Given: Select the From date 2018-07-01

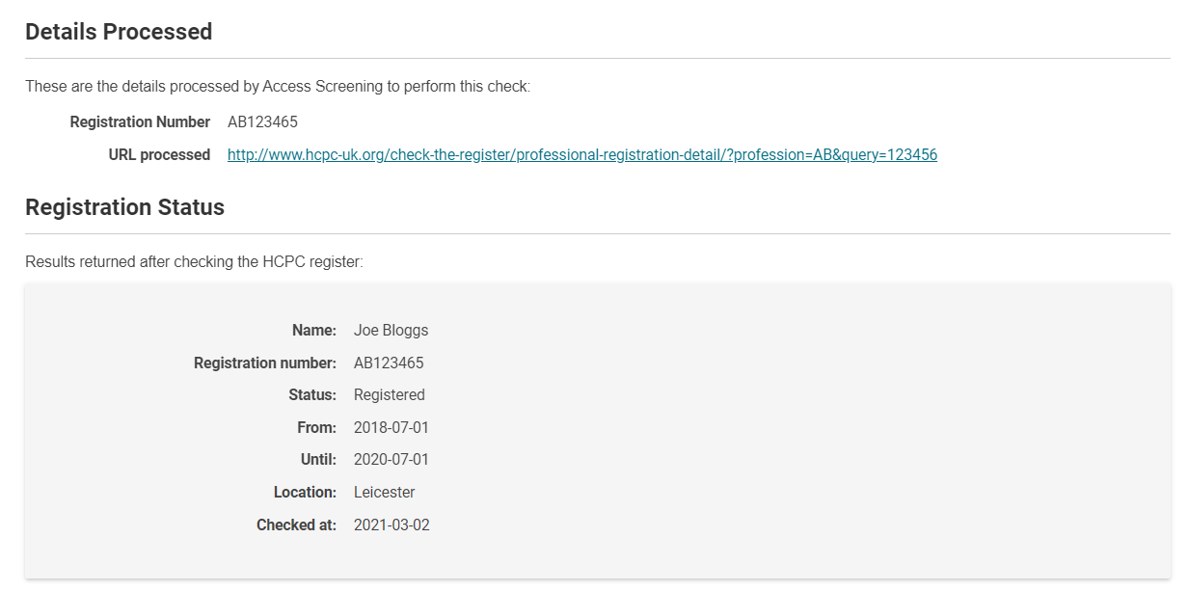Looking at the screenshot, I should (391, 427).
